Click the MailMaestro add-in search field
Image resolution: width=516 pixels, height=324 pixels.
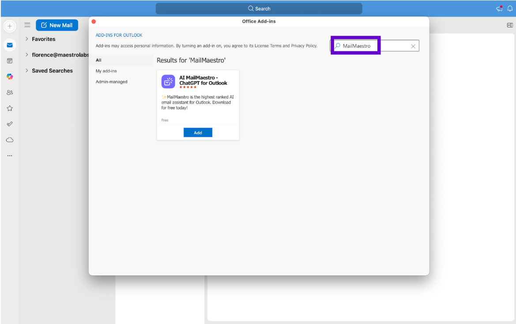pos(374,46)
